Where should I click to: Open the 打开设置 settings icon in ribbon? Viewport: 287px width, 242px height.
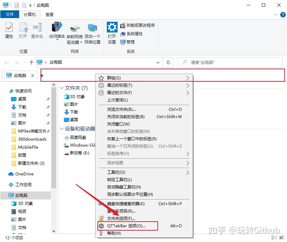coord(112,31)
